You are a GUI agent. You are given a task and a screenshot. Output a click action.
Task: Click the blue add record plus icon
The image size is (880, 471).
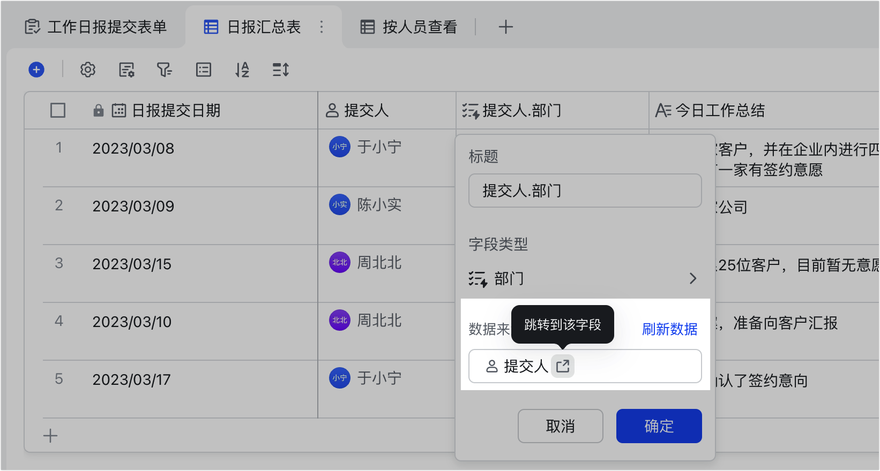point(36,70)
